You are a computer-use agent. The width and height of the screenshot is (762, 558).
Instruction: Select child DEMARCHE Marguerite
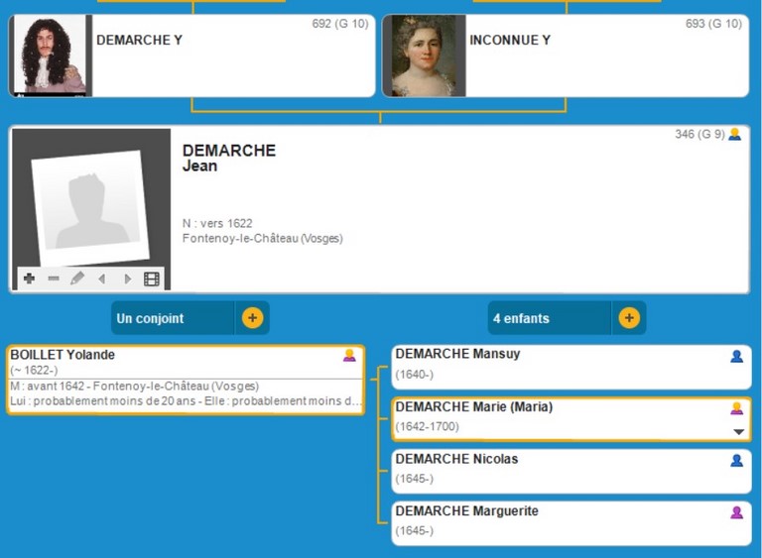(x=556, y=521)
